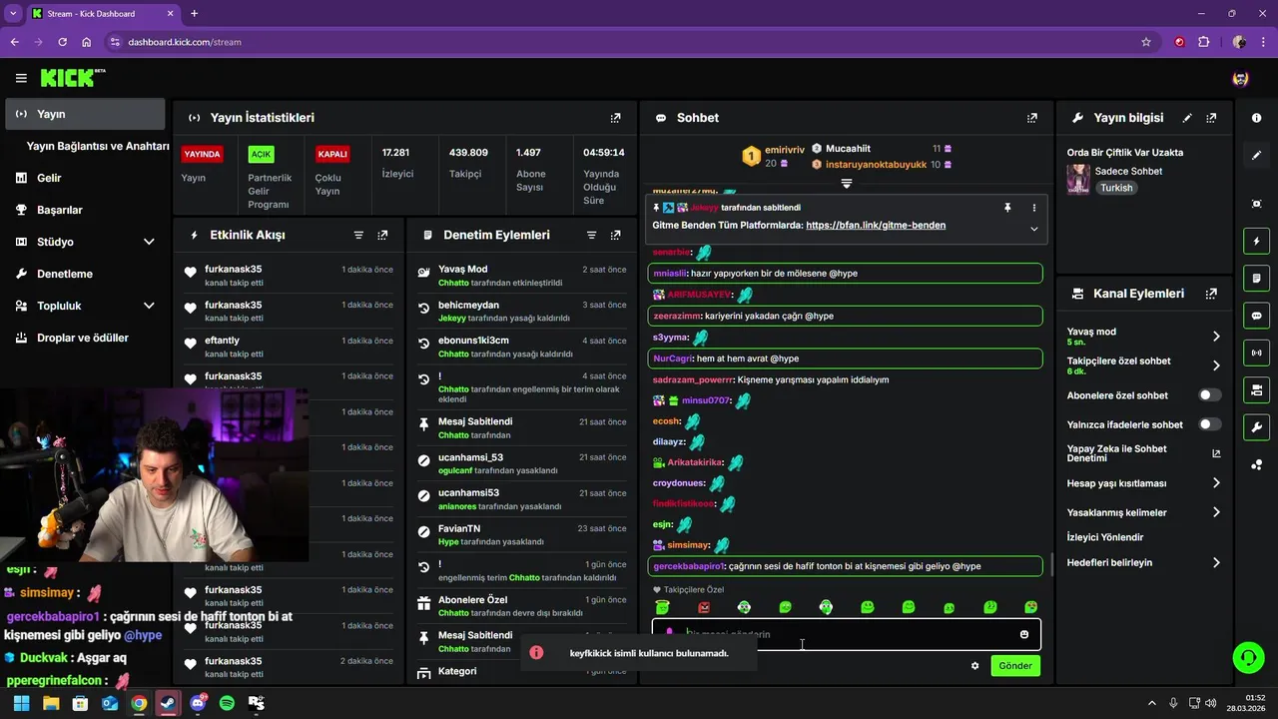Open the hamburger menu next to Kick logo

(x=21, y=78)
